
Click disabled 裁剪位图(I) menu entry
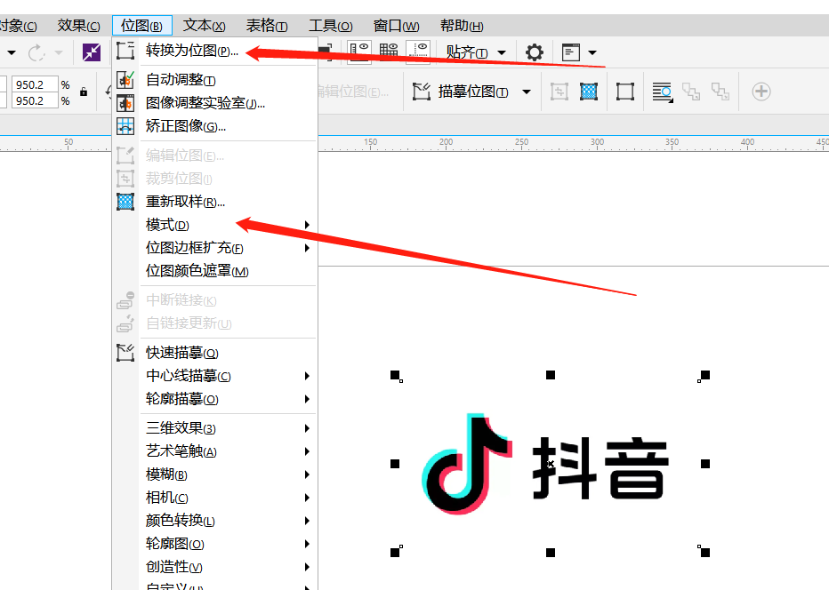point(215,179)
